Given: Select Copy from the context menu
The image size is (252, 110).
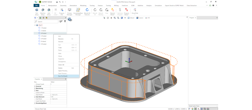Looking at the screenshot, I should [66, 48].
